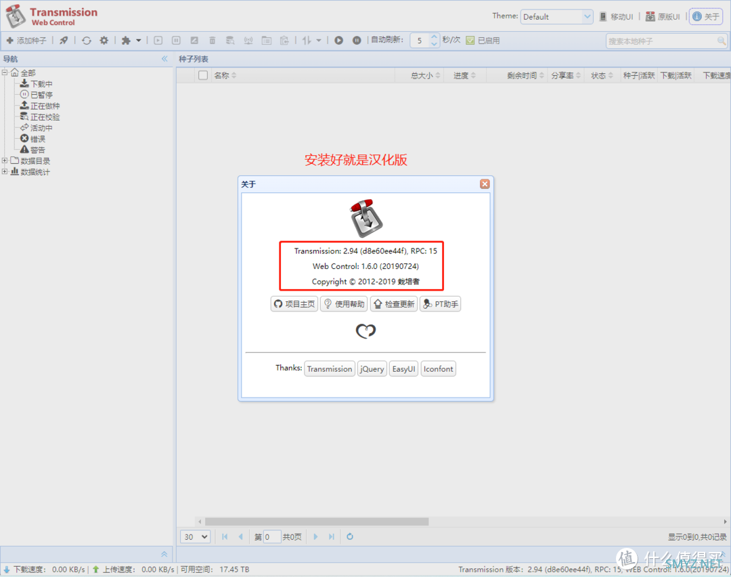
Task: Click the trash delete torrent icon
Action: pos(212,41)
